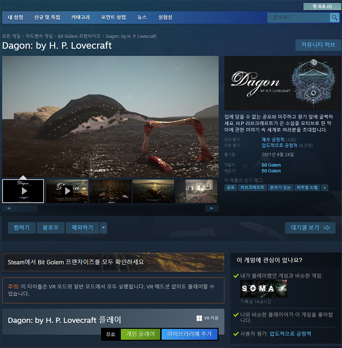The width and height of the screenshot is (342, 348).
Task: Open 포인트 상점 tab
Action: click(x=113, y=17)
